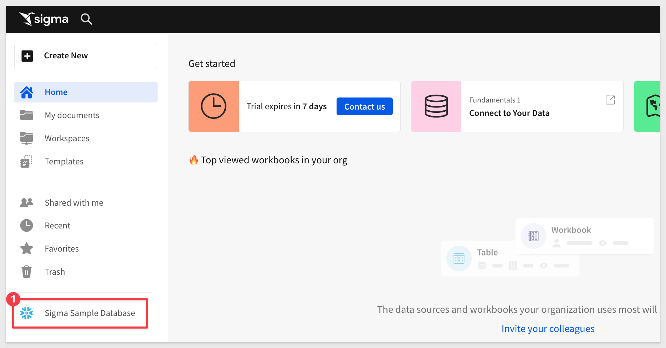666x348 pixels.
Task: Click the Shared with me people icon
Action: point(27,203)
